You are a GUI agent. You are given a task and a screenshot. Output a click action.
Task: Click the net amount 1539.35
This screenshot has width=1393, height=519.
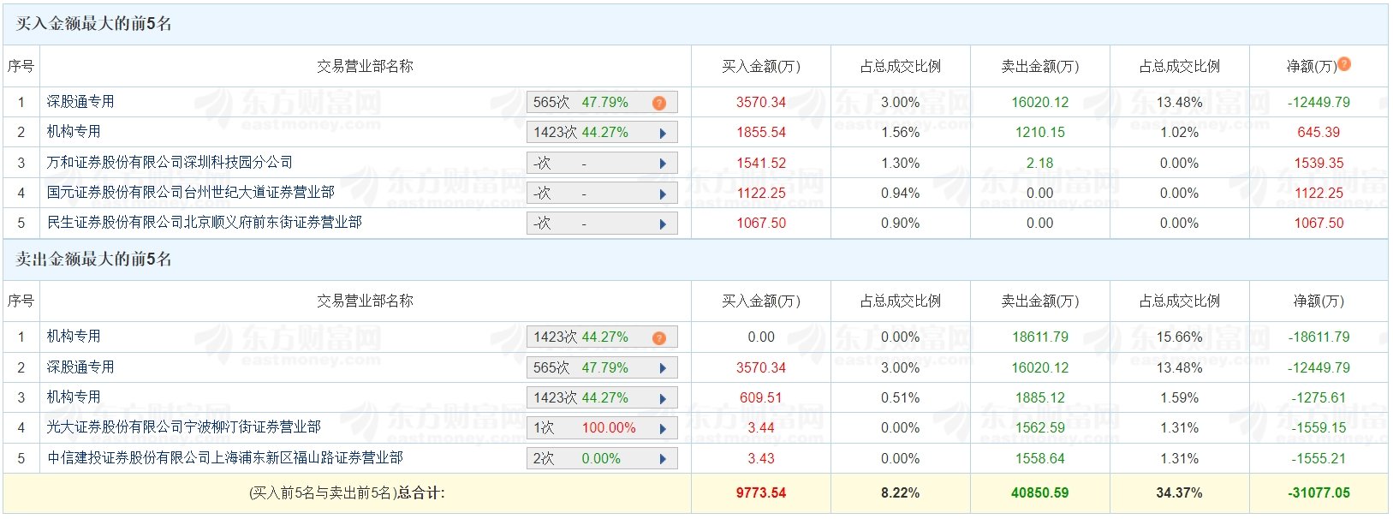coord(1319,163)
